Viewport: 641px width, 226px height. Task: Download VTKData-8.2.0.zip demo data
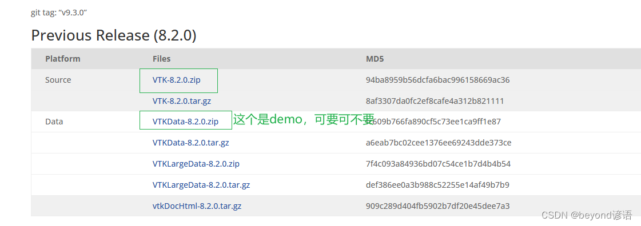(186, 122)
